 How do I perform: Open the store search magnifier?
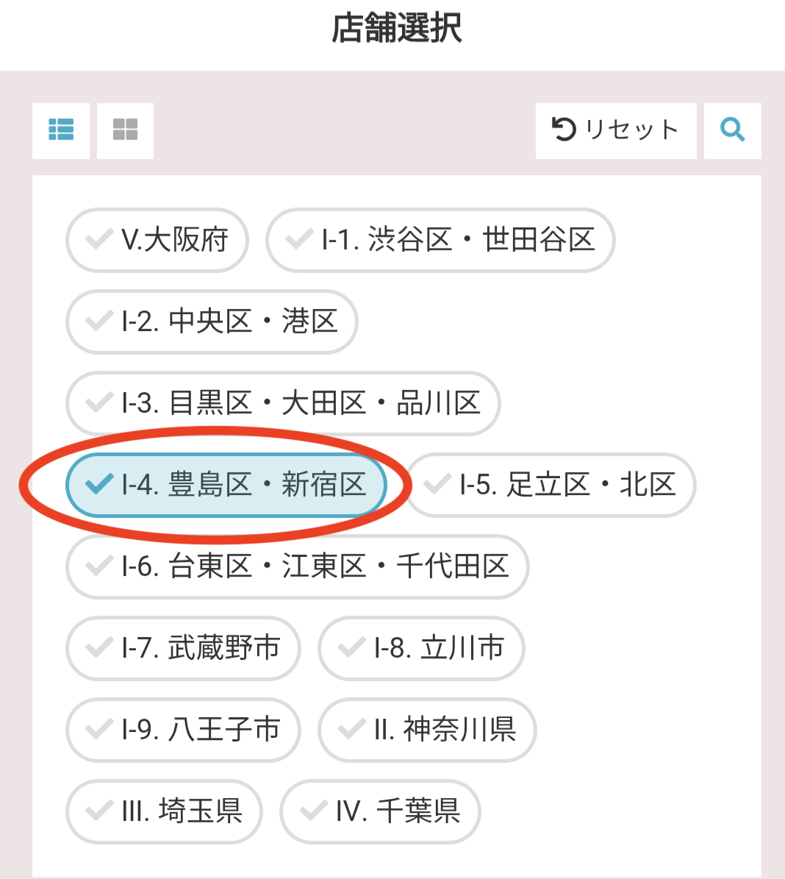click(x=732, y=130)
